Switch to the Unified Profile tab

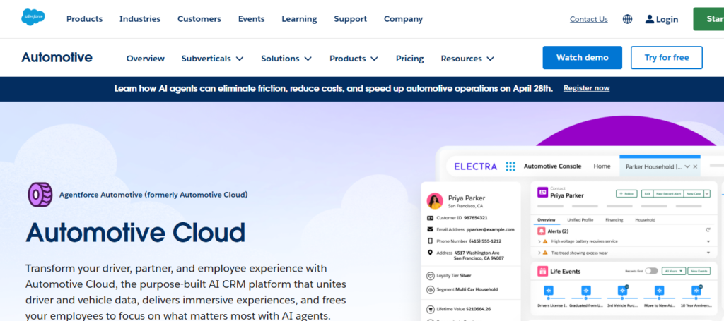click(580, 219)
